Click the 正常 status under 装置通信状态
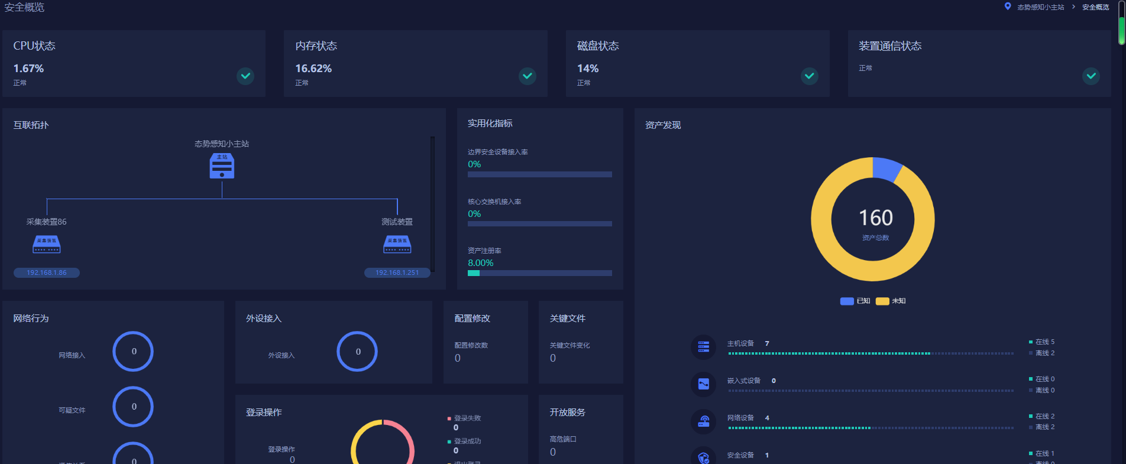 tap(865, 68)
